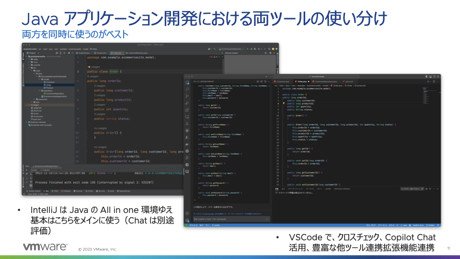Image resolution: width=460 pixels, height=259 pixels.
Task: Collapse src folder in IntelliJ tree
Action: 29,68
